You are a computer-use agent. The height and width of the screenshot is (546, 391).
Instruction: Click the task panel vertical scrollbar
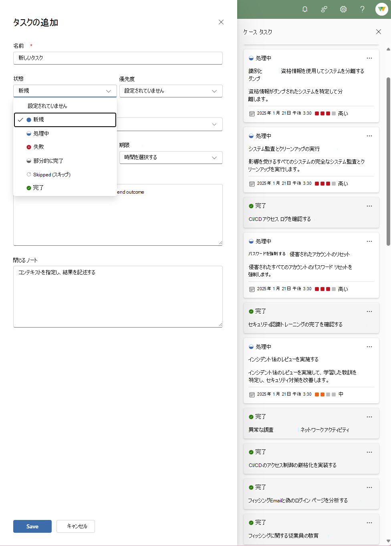click(388, 162)
